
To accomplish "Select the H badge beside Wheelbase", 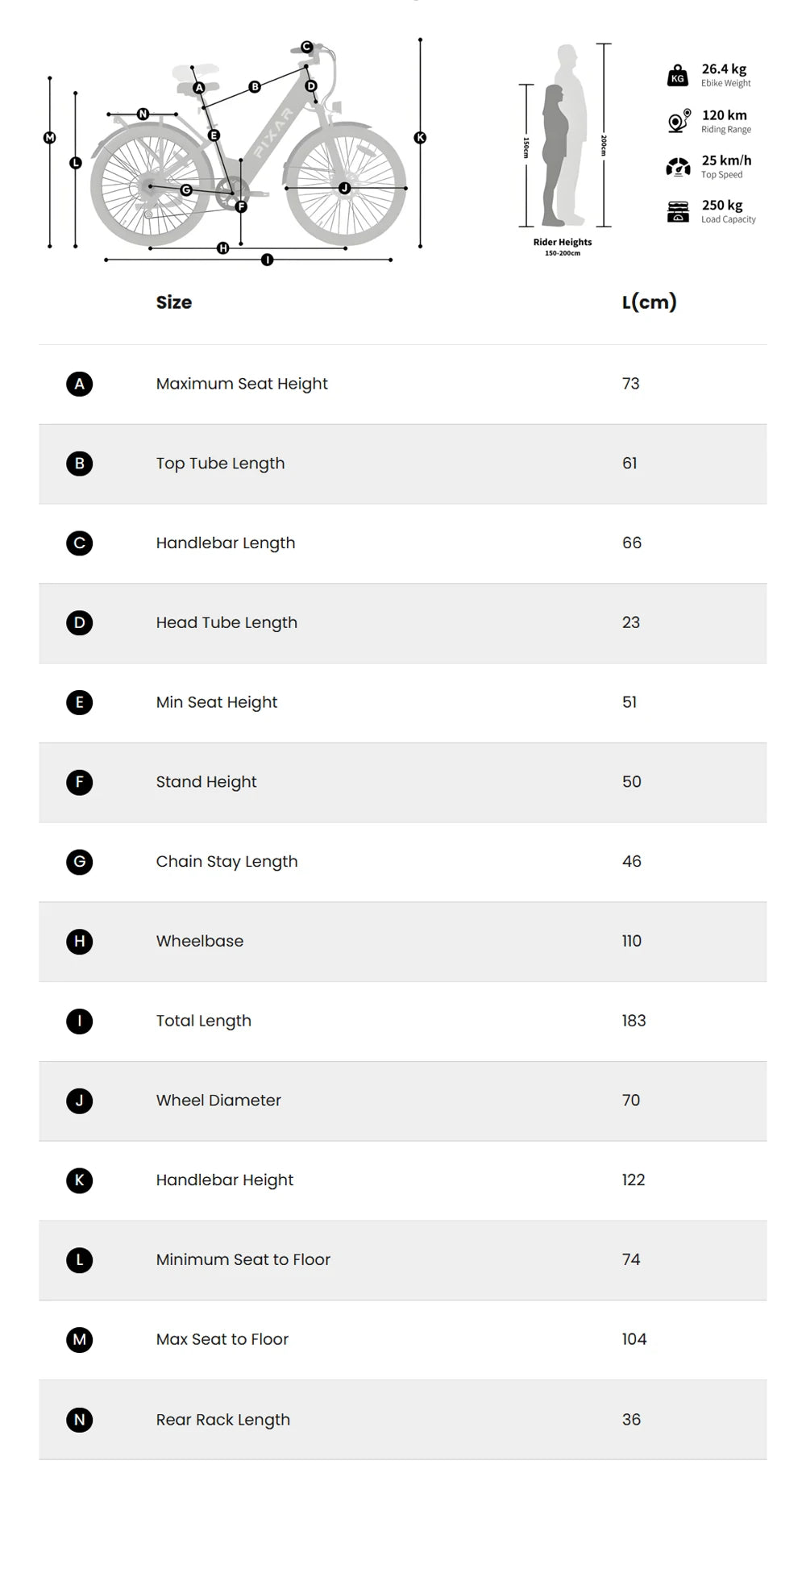I will pos(79,941).
